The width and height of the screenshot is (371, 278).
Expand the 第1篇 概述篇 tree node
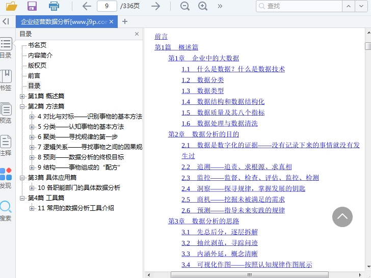[22, 96]
